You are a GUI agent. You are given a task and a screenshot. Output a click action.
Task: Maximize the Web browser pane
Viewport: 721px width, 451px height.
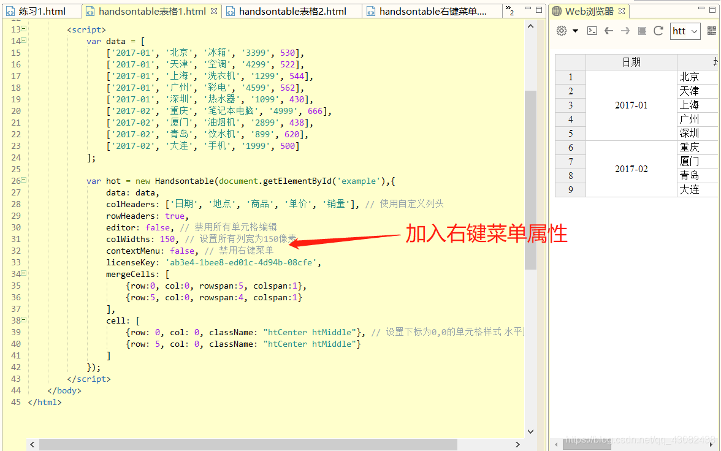point(712,9)
